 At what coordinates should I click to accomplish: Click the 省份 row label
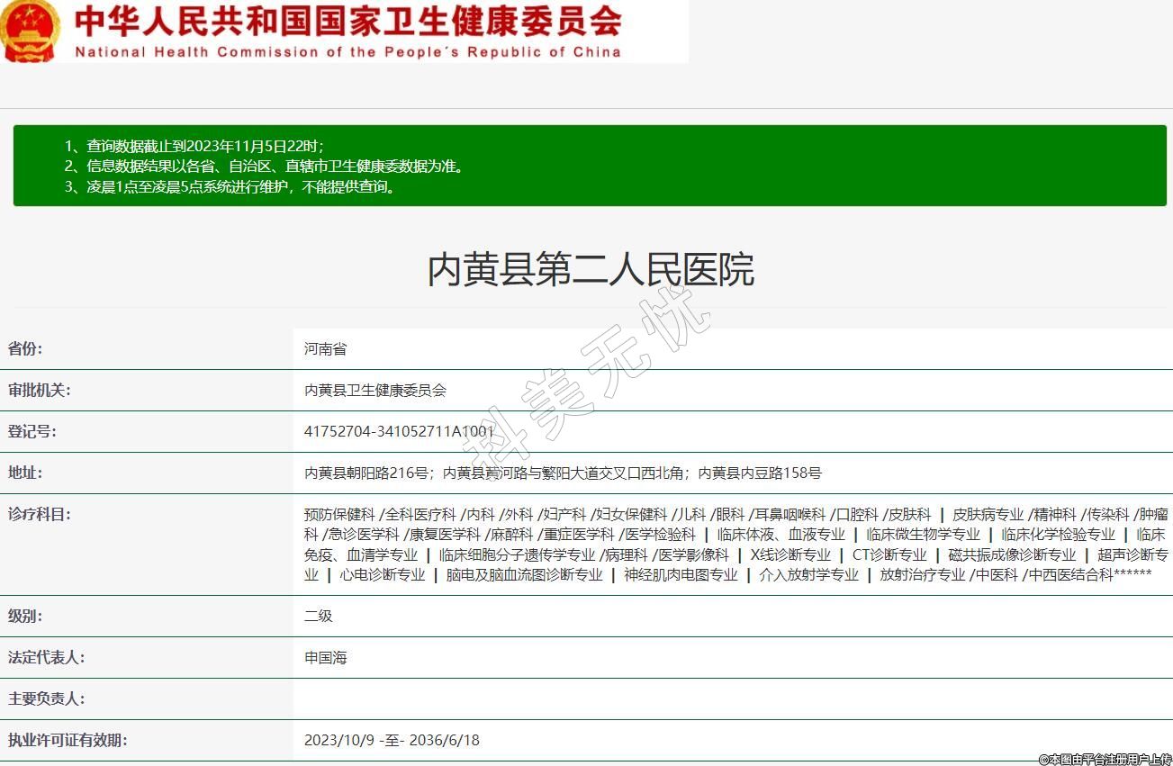click(x=25, y=349)
